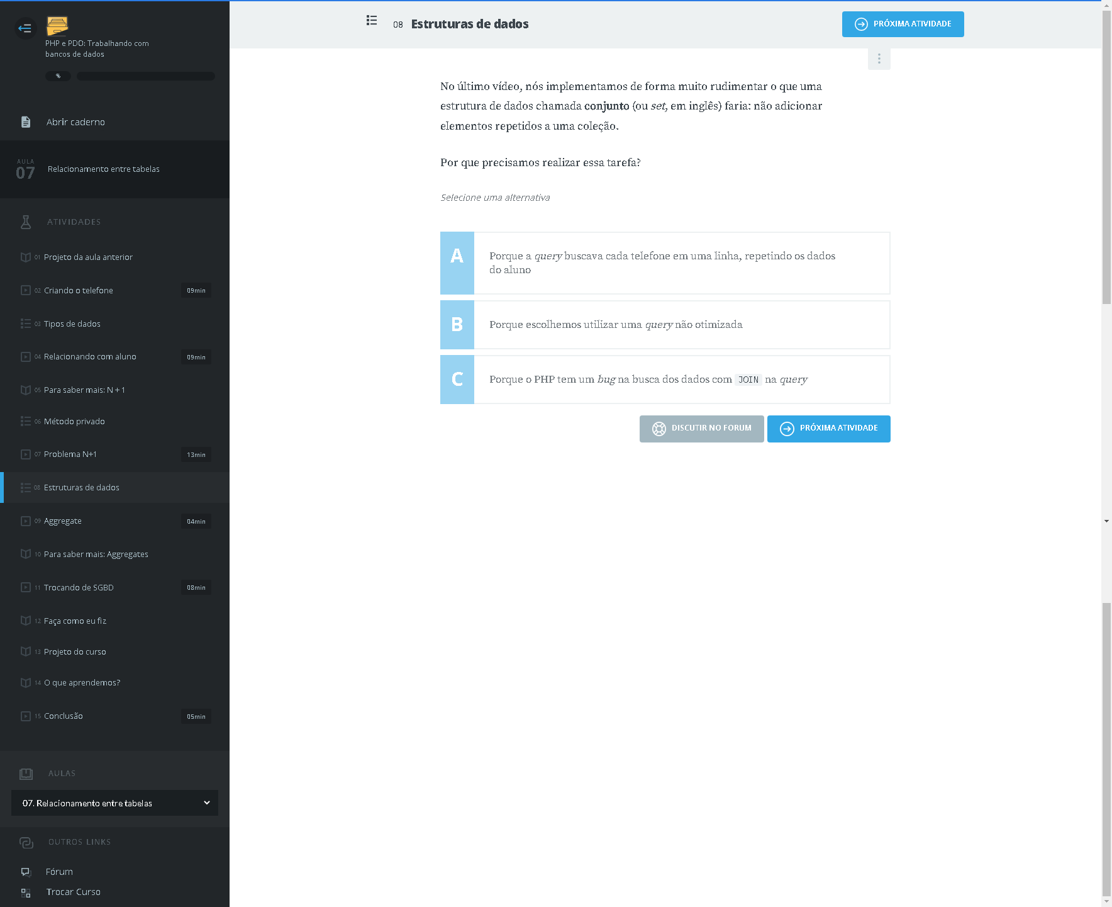The width and height of the screenshot is (1112, 907).
Task: Click the course progress bar
Action: point(145,76)
